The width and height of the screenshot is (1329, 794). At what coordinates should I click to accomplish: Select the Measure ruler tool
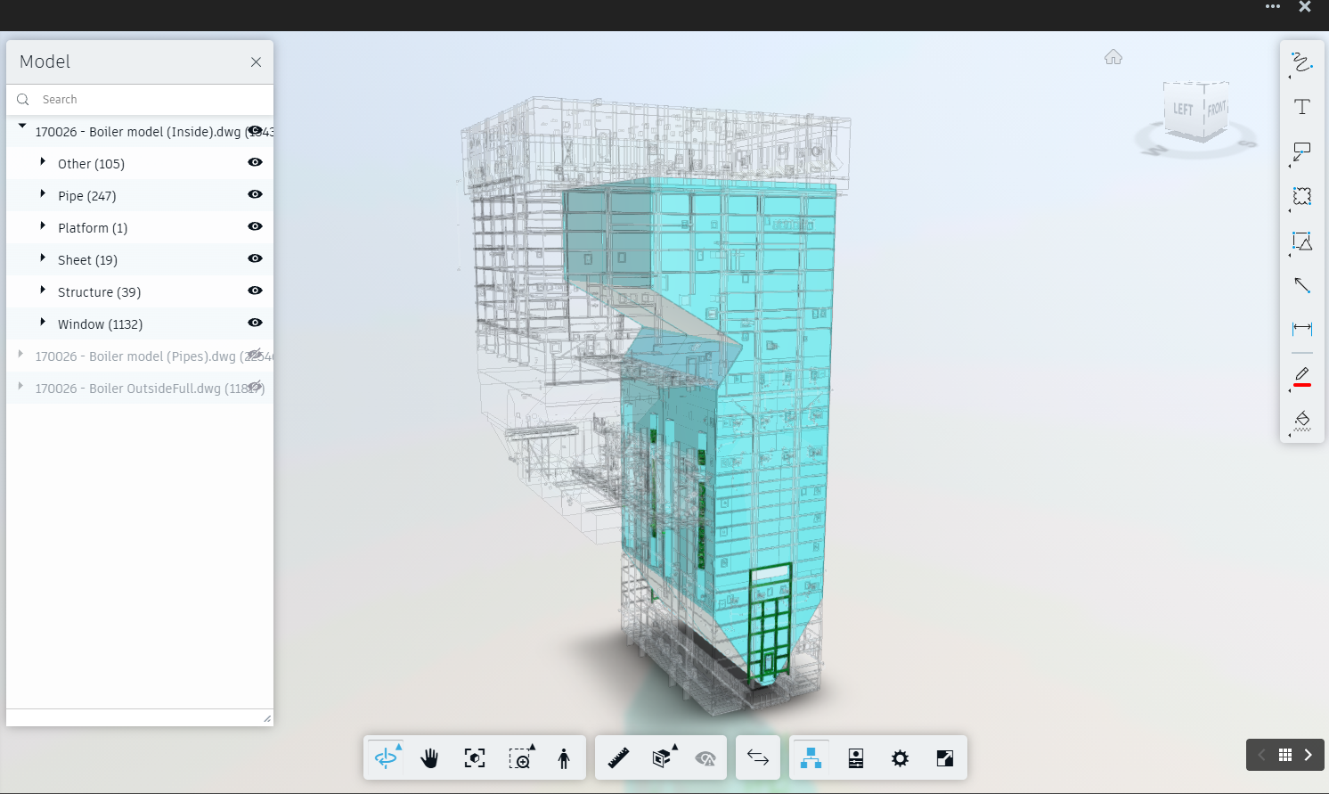[x=618, y=757]
